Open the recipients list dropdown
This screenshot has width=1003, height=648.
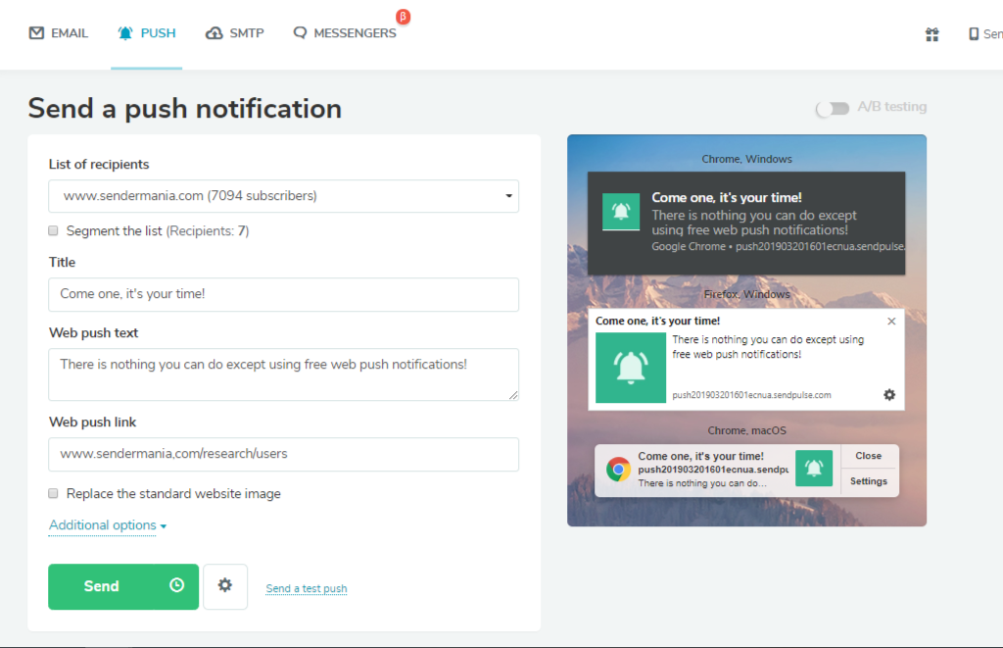(508, 196)
